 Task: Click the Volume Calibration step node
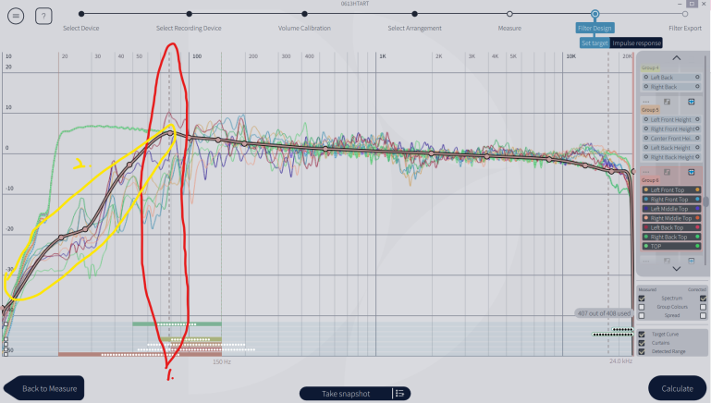point(303,14)
